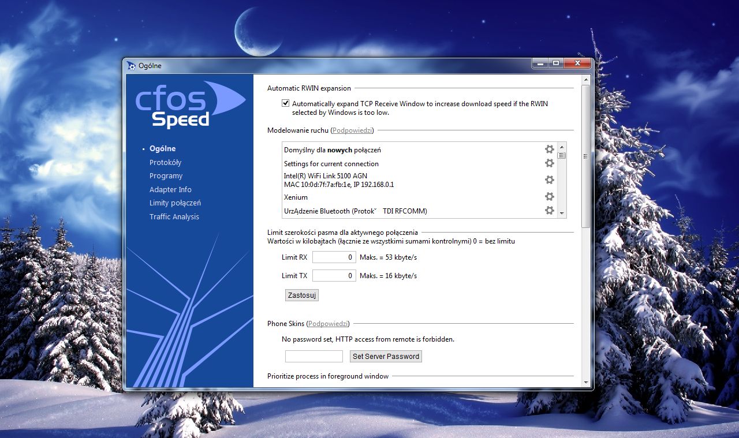This screenshot has height=438, width=739.
Task: Click the connection list scrollbar thumb
Action: coord(562,155)
